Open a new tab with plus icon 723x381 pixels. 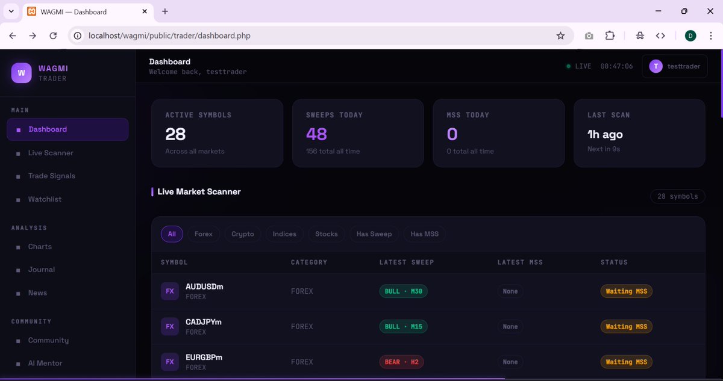(165, 11)
